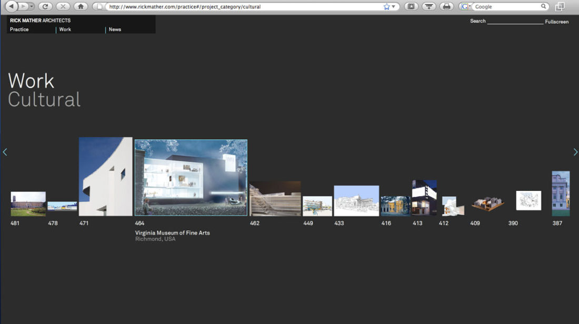Open the News menu
The width and height of the screenshot is (579, 324).
click(x=115, y=29)
